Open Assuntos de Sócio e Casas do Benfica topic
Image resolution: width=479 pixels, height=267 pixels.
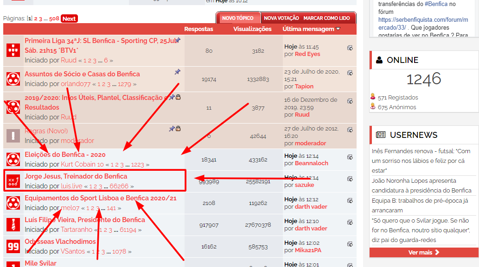coord(82,74)
